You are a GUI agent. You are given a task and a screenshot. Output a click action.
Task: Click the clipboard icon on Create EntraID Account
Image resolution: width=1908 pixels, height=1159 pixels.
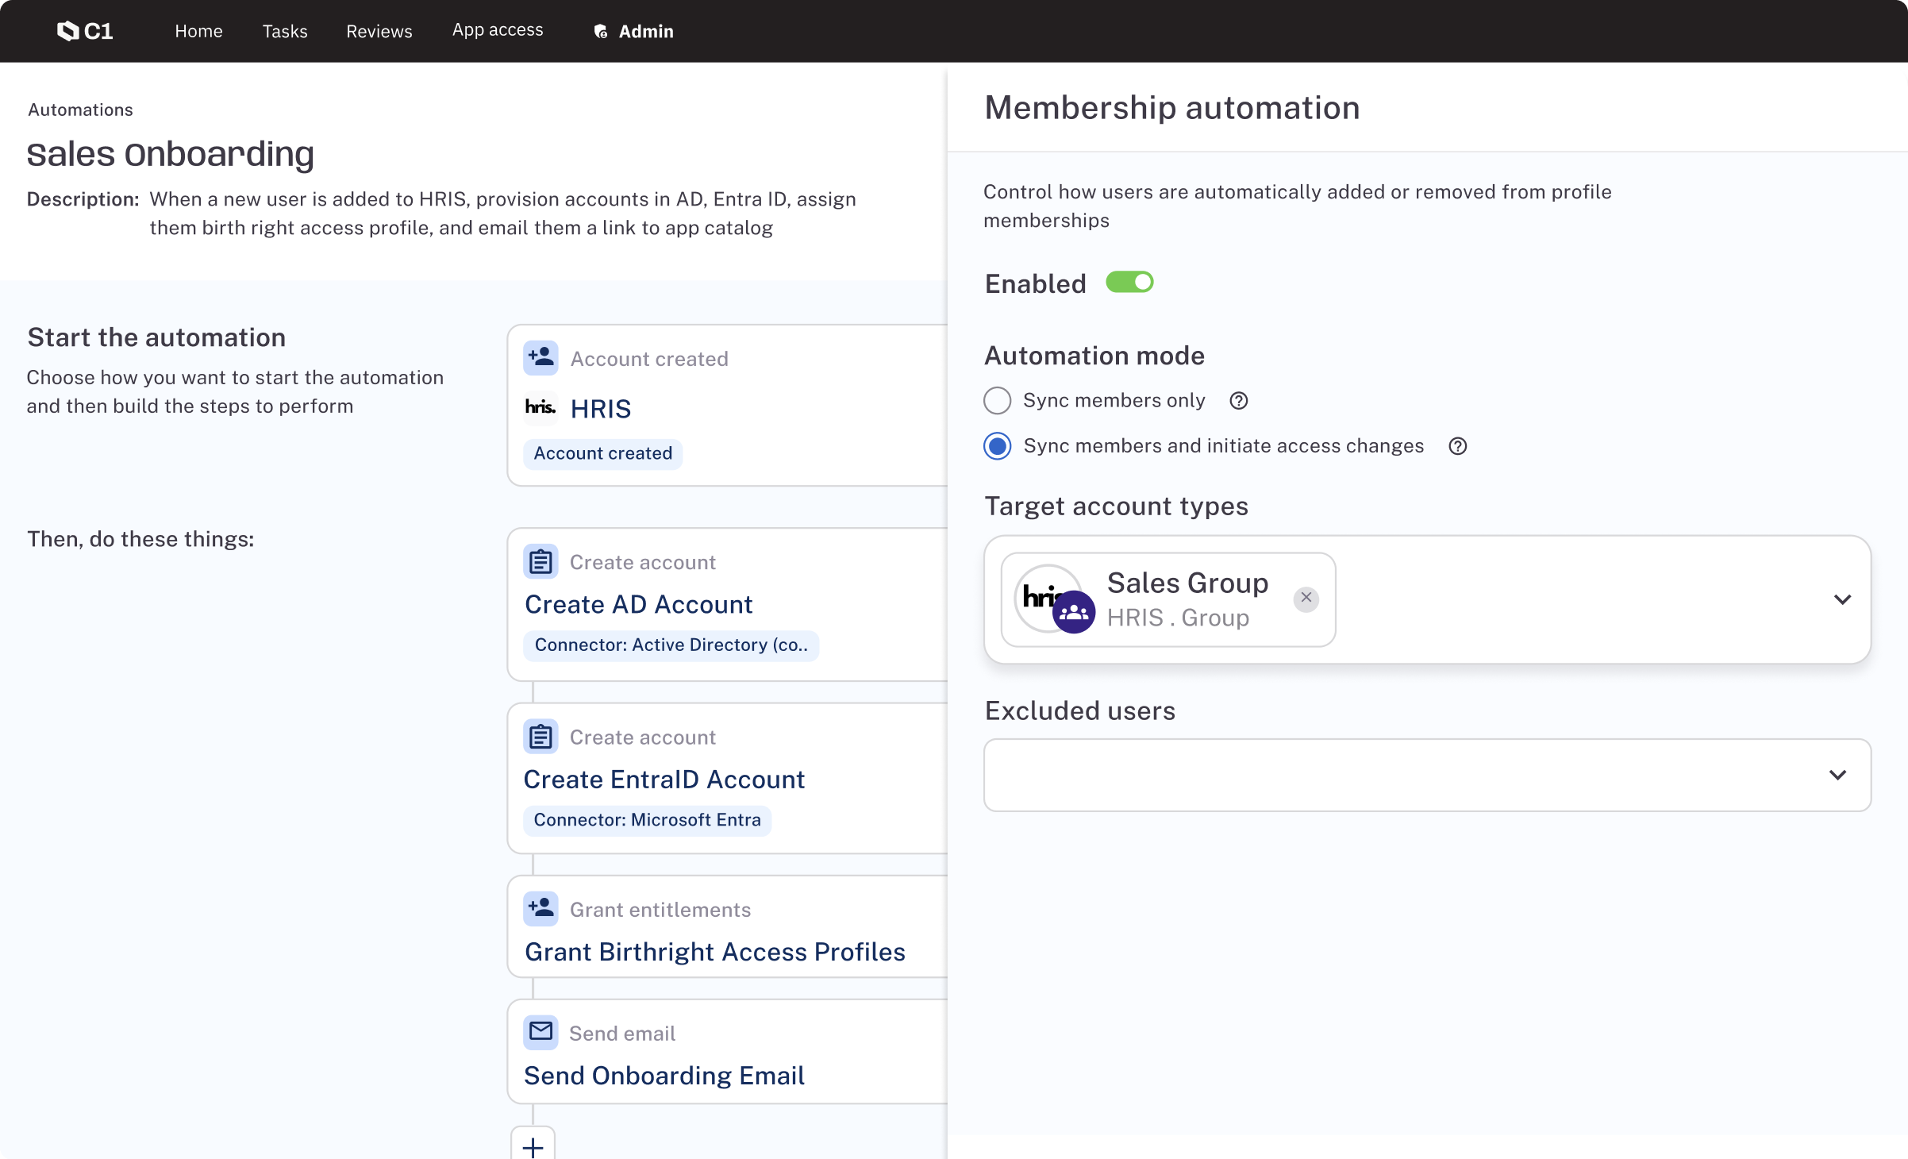pos(540,736)
